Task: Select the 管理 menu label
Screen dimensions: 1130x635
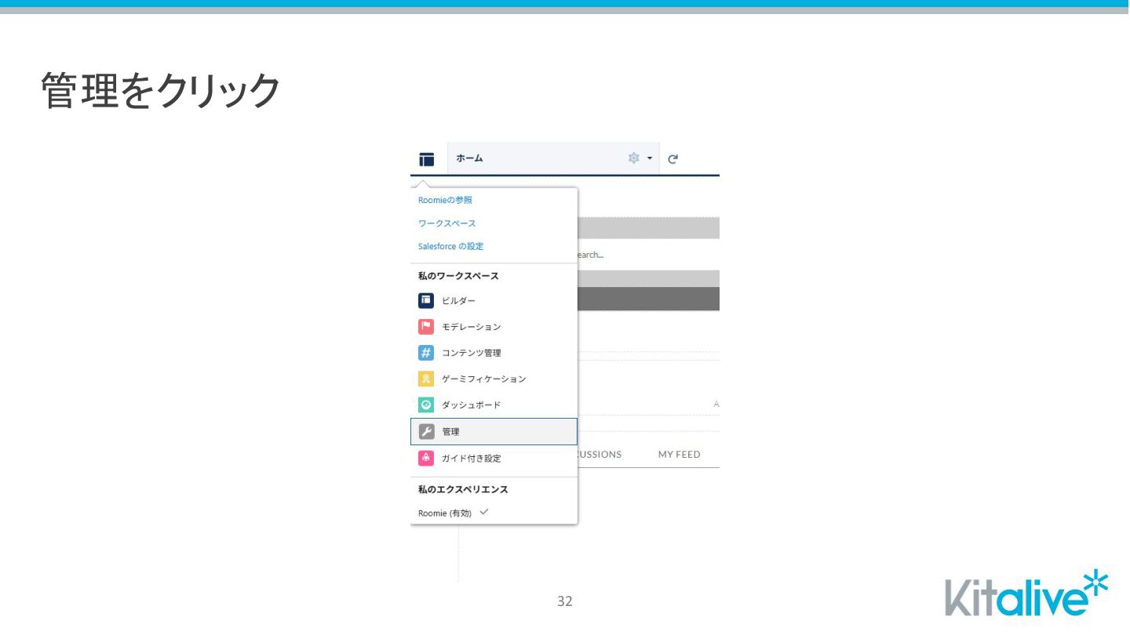Action: (x=450, y=432)
